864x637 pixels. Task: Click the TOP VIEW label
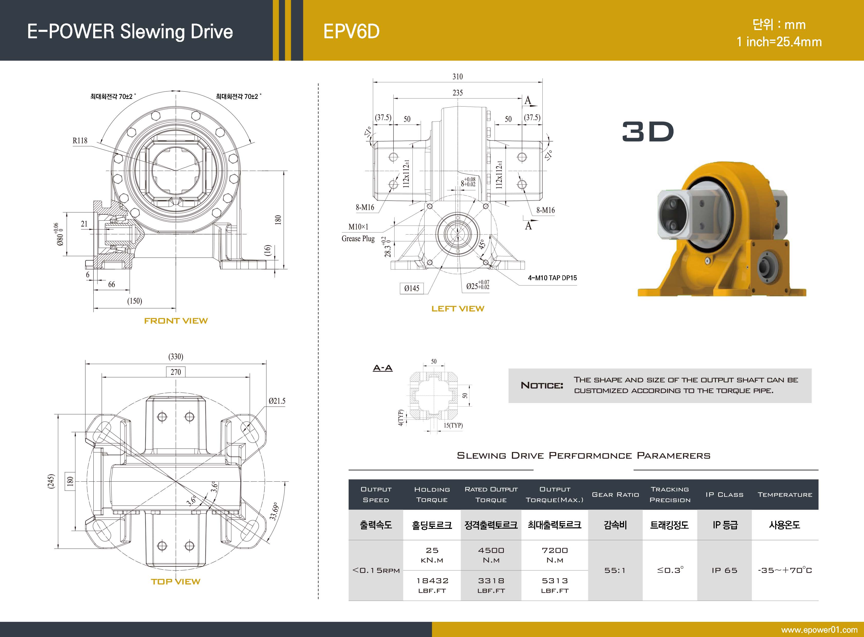(176, 582)
